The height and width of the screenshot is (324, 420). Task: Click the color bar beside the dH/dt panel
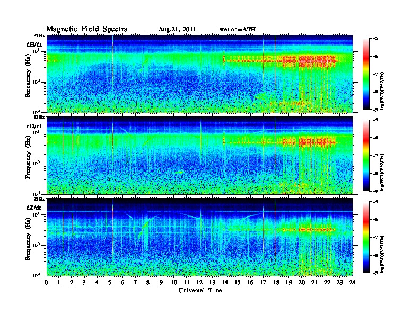(x=366, y=74)
